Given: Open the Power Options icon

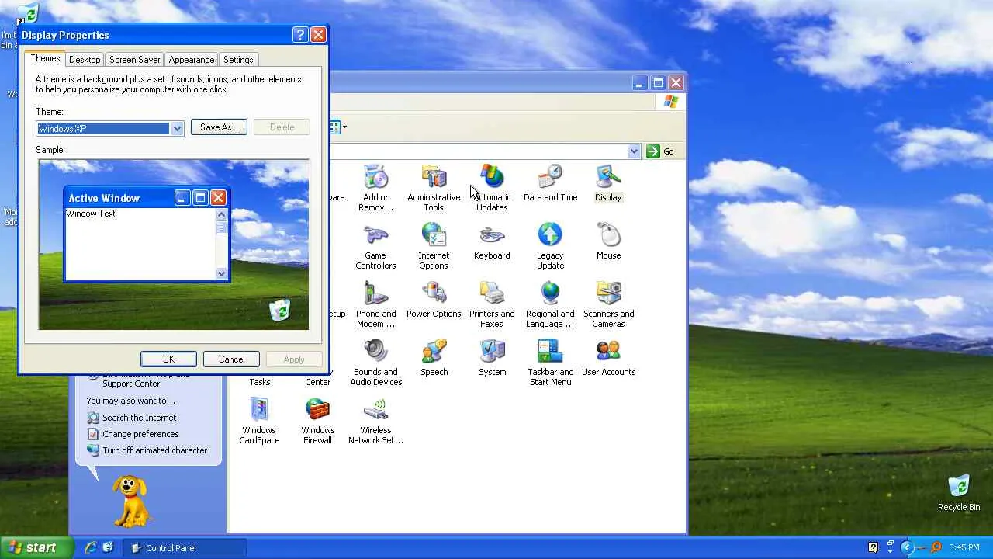Looking at the screenshot, I should tap(434, 300).
